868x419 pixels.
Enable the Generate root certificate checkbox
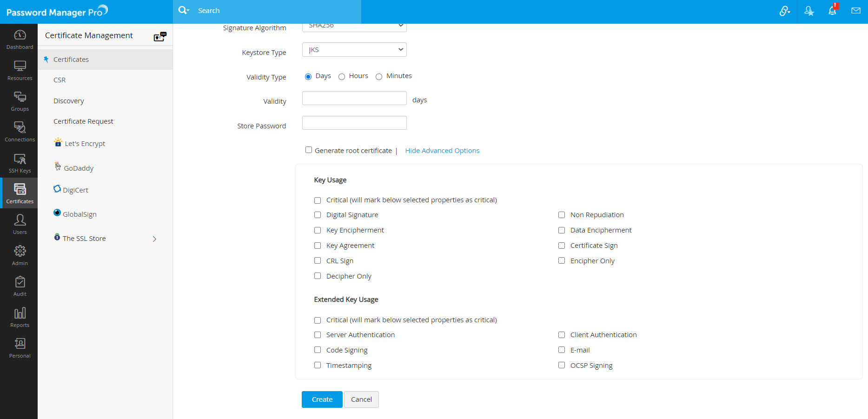click(309, 150)
